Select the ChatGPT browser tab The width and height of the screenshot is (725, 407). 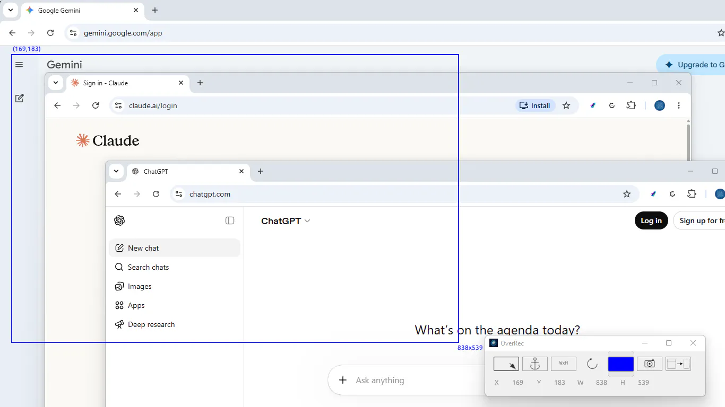188,172
